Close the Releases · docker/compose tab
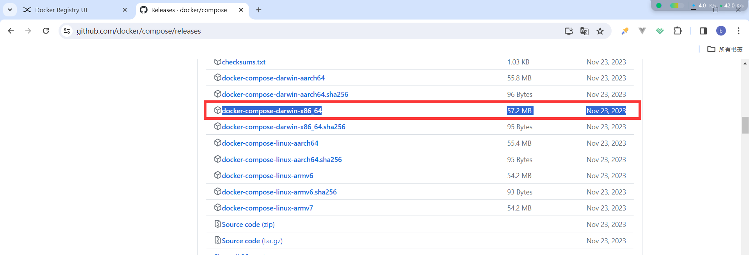Screen dimensions: 749x255 [241, 10]
